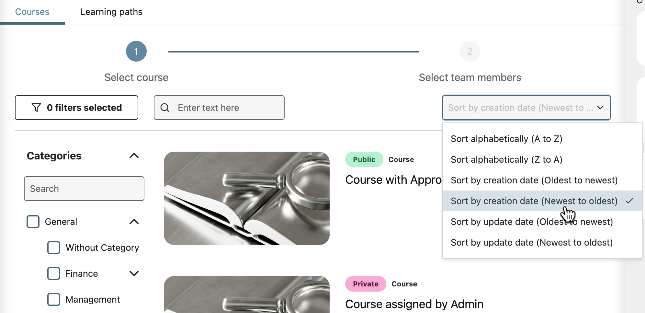Click the funnel filter icon

point(36,108)
